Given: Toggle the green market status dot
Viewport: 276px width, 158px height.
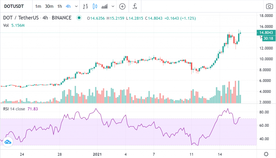Looking at the screenshot, I should 79,18.
